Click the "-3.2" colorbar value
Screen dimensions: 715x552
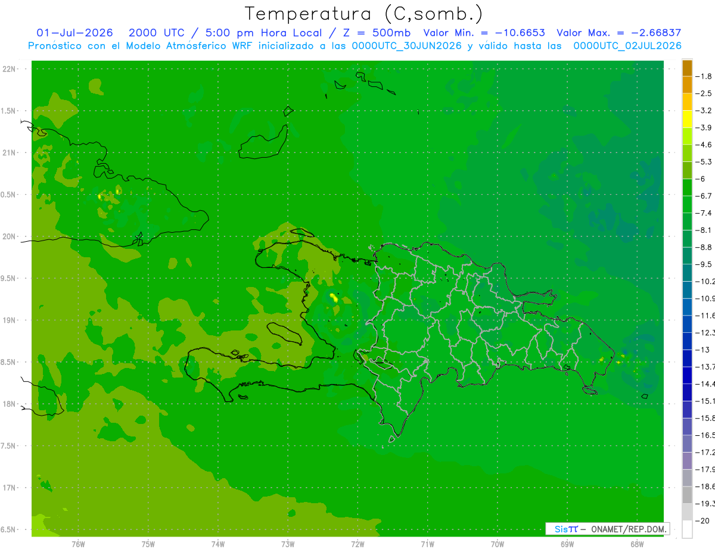pyautogui.click(x=704, y=111)
